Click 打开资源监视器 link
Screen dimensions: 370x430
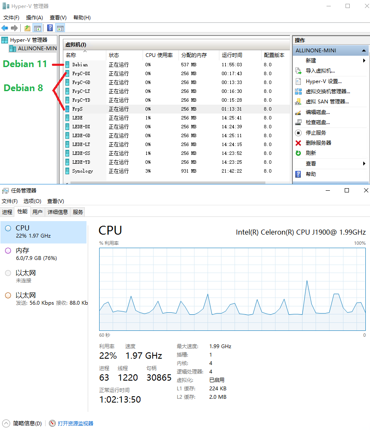point(76,423)
